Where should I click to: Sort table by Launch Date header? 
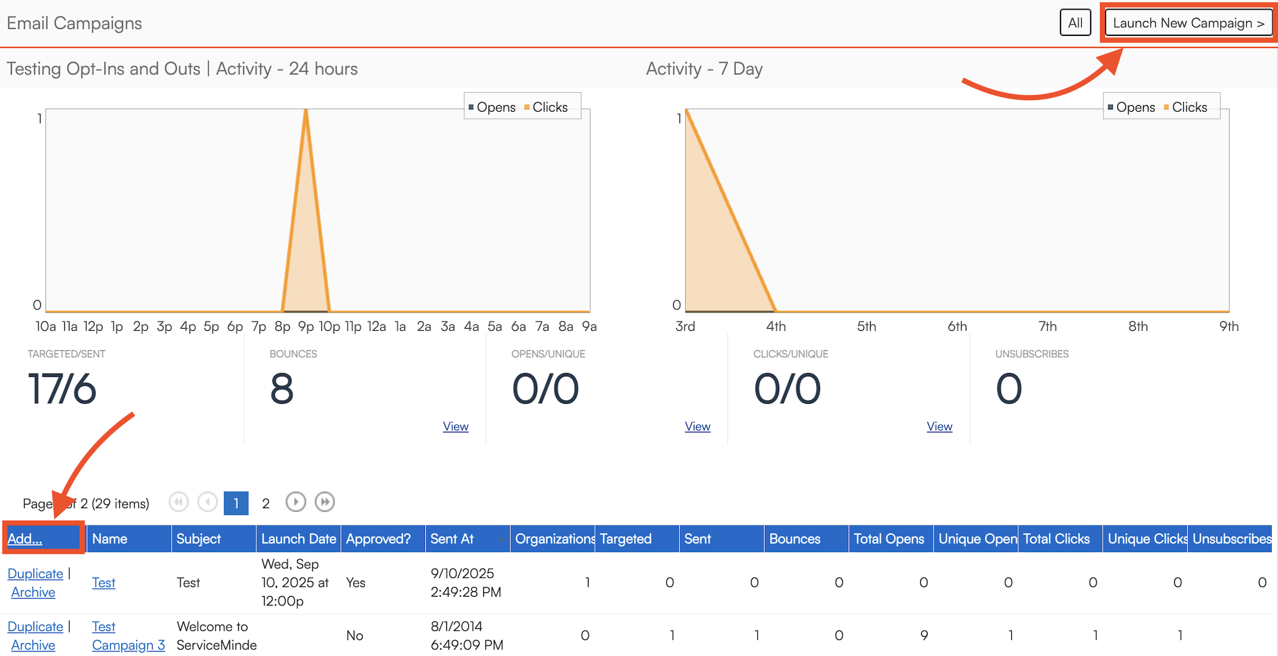tap(298, 539)
